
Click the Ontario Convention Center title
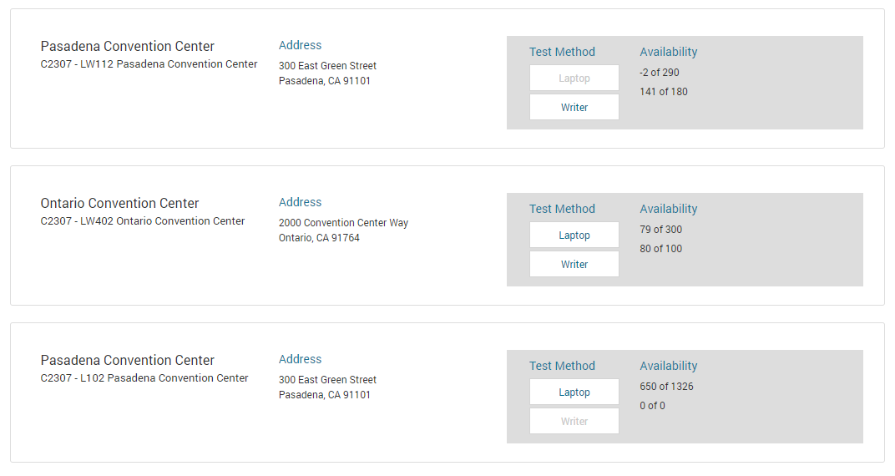[x=119, y=204]
